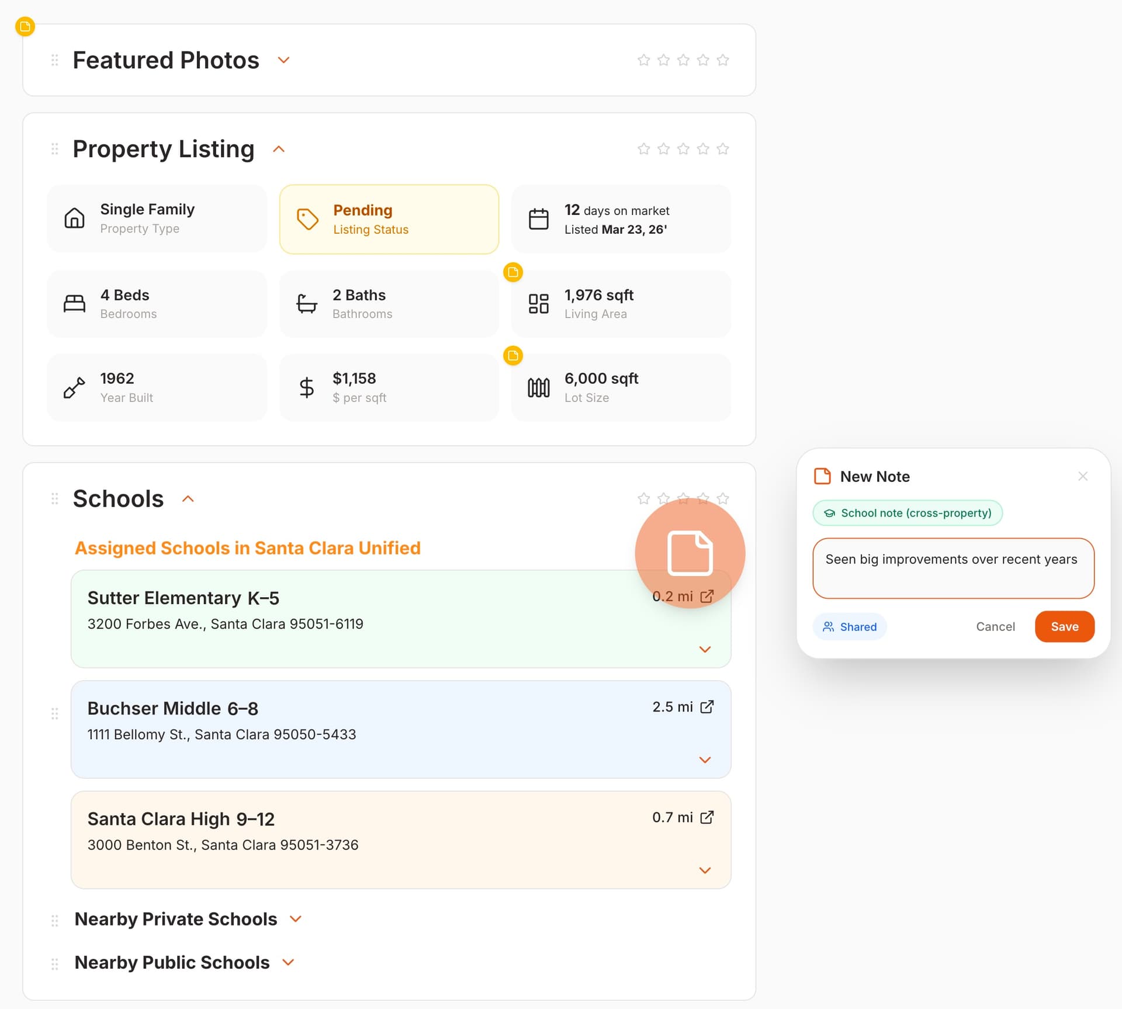Click the large note icon over Sutter Elementary
This screenshot has height=1009, width=1122.
click(690, 553)
